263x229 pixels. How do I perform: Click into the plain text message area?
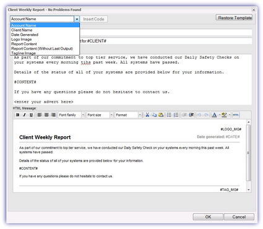[132, 79]
